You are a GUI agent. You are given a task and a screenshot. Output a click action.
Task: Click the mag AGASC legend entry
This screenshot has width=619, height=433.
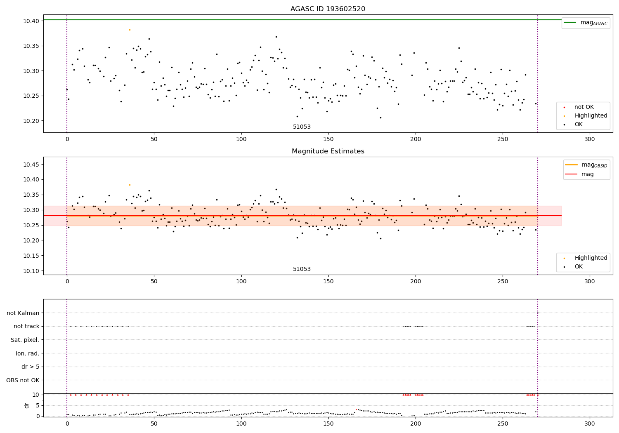pos(586,23)
